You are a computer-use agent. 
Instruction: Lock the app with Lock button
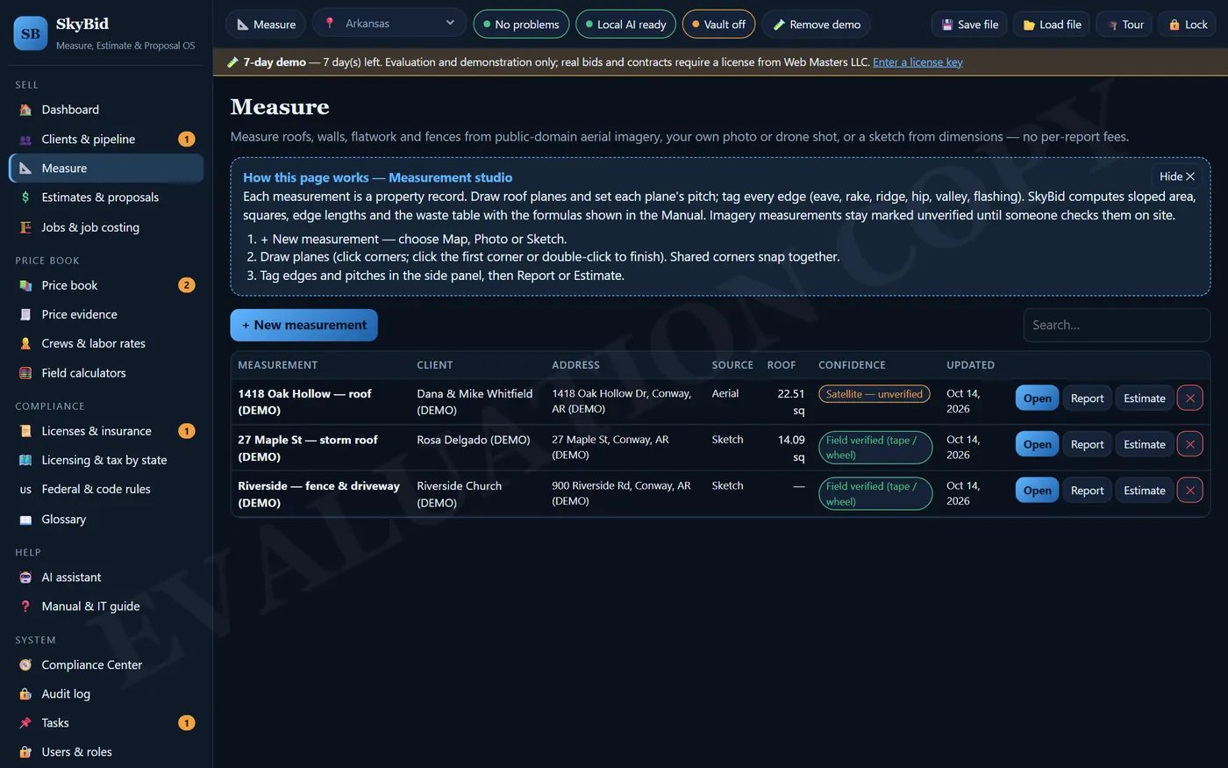1188,25
